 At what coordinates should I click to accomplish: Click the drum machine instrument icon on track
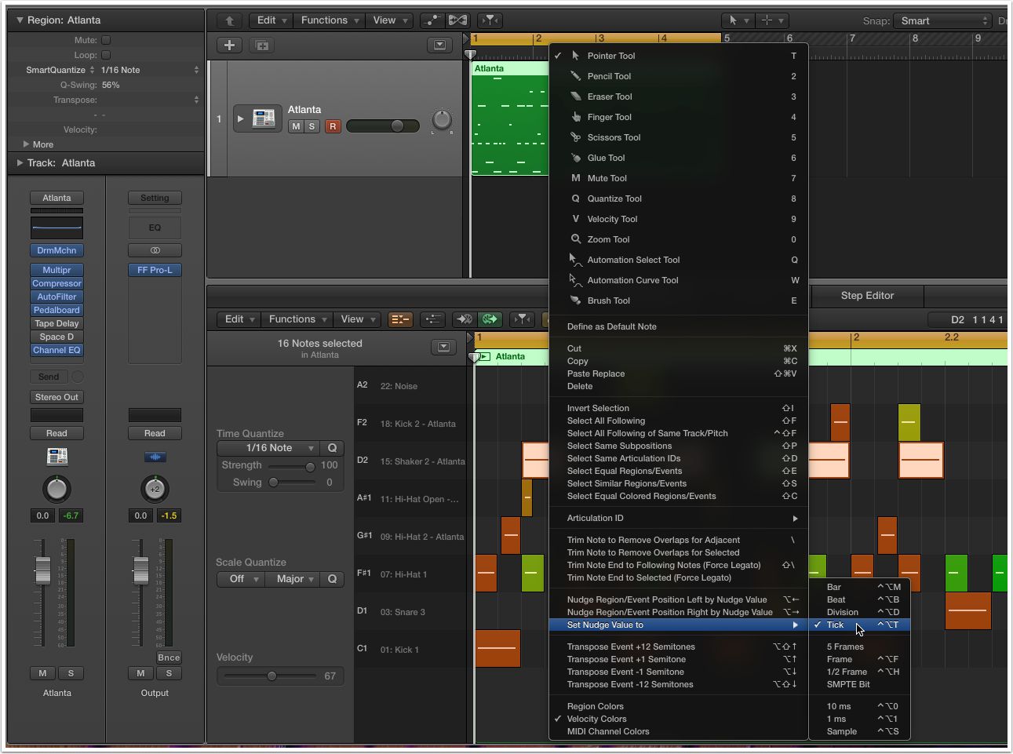(x=264, y=118)
